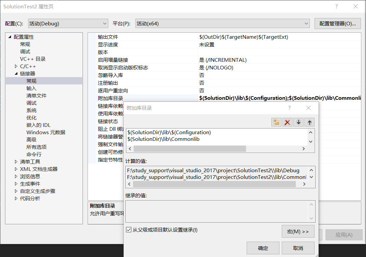The height and width of the screenshot is (257, 366).
Task: Move the selected directory down
Action: [298, 122]
